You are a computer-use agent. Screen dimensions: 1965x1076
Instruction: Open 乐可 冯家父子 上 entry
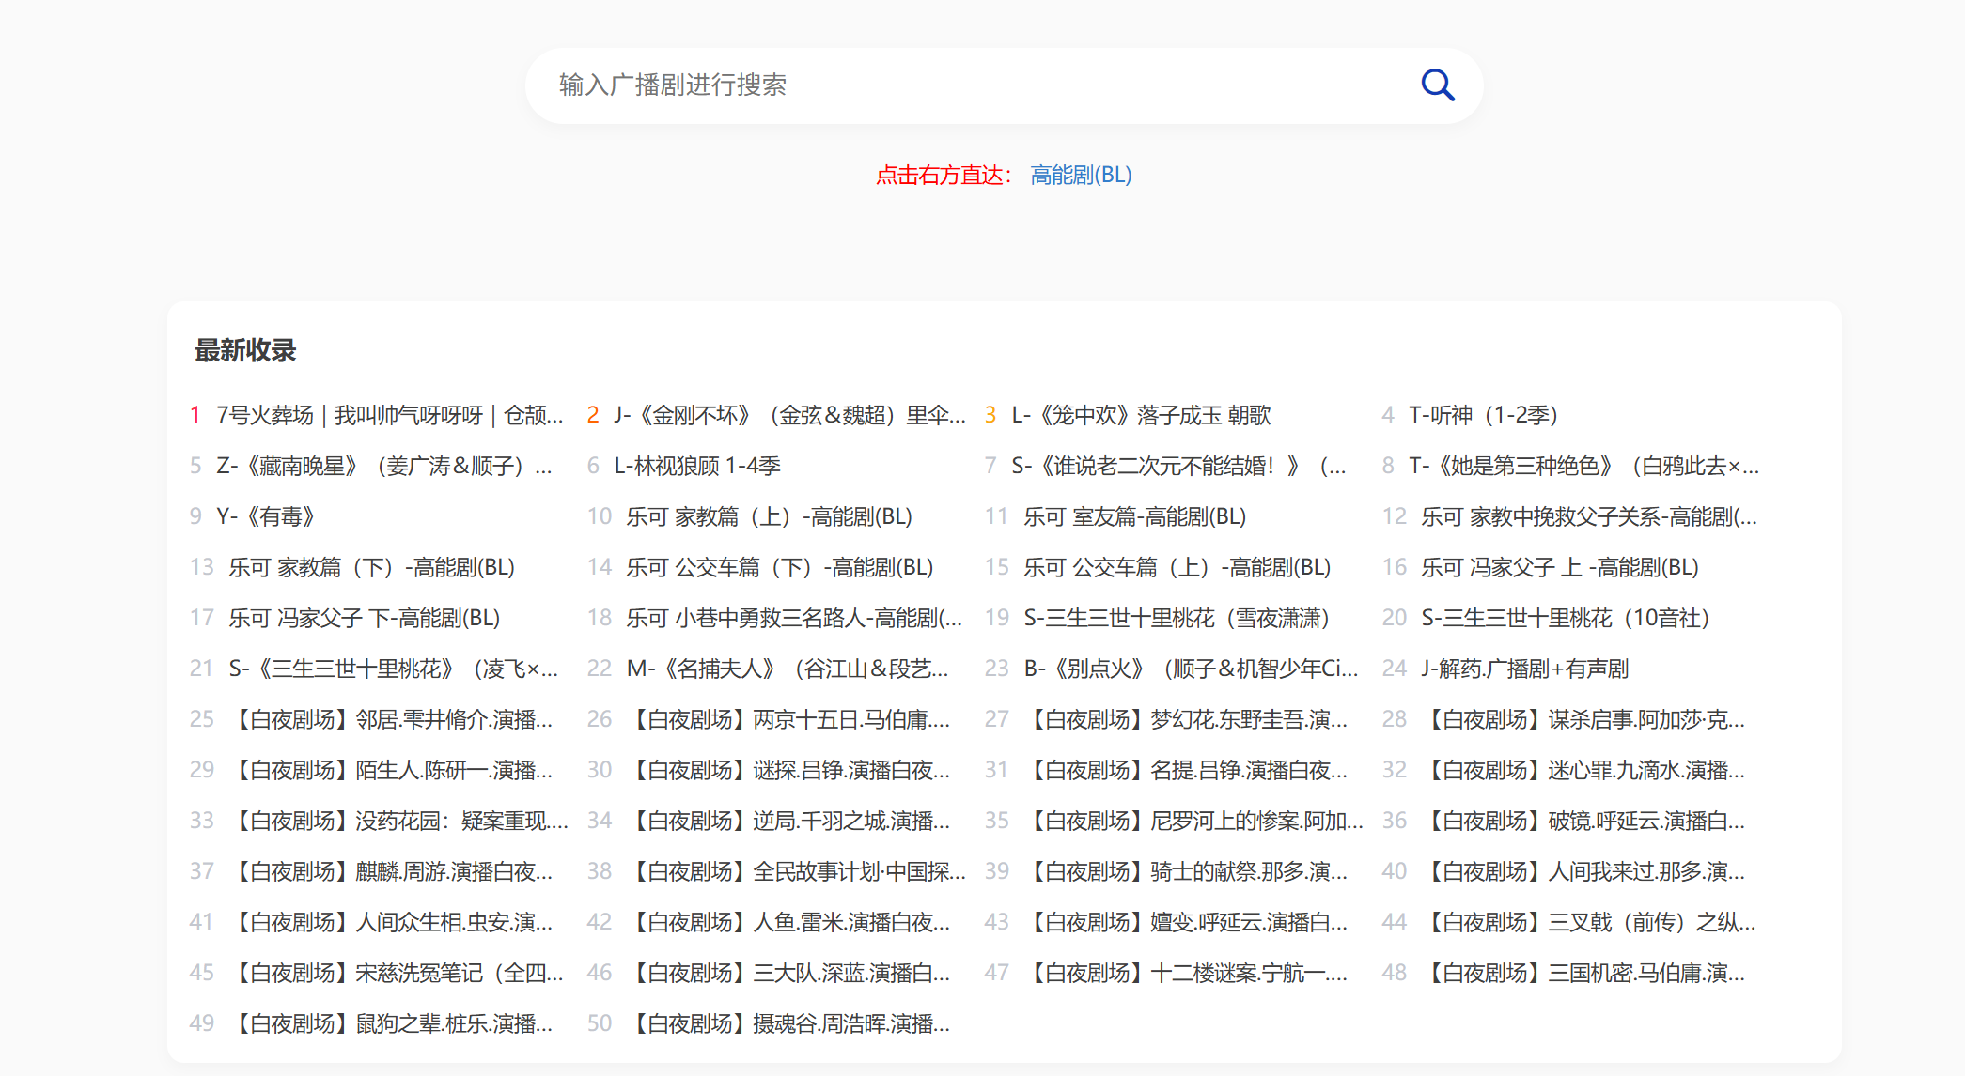(1560, 567)
